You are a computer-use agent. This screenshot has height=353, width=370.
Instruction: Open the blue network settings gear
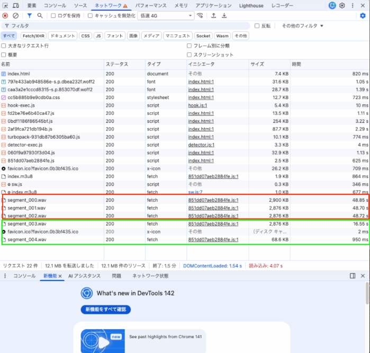click(363, 15)
